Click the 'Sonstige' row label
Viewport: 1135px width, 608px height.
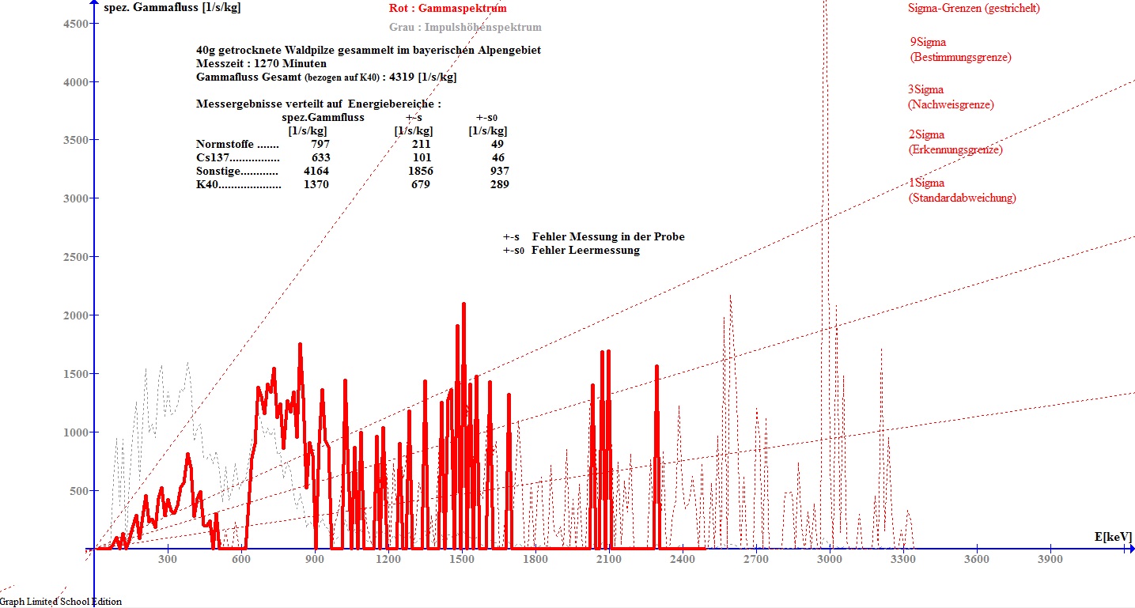237,172
